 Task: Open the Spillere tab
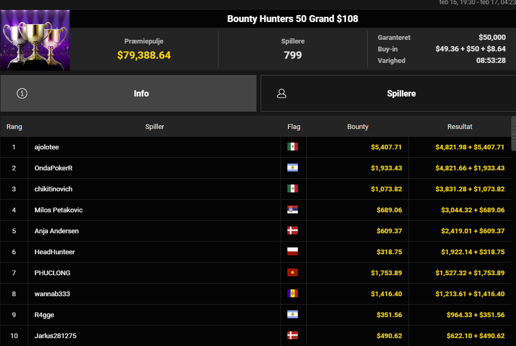click(x=388, y=93)
